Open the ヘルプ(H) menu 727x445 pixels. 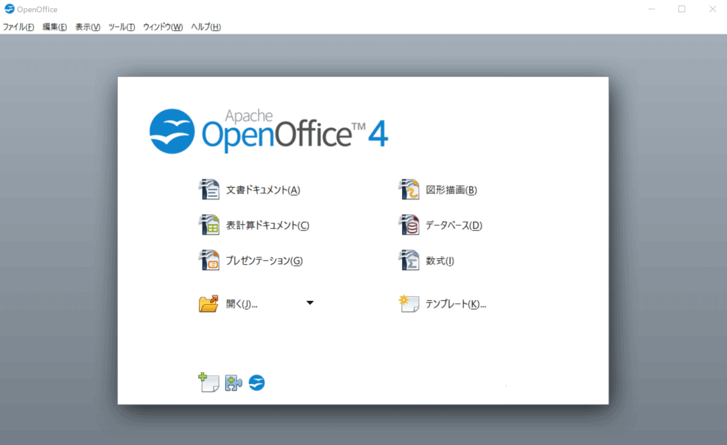click(x=205, y=27)
